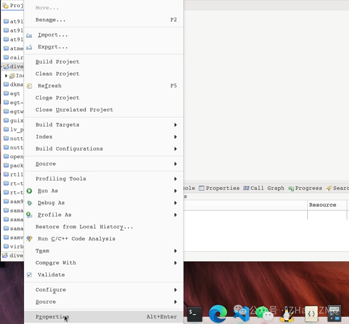Image resolution: width=349 pixels, height=324 pixels.
Task: Select the virb project in explorer
Action: (x=14, y=246)
